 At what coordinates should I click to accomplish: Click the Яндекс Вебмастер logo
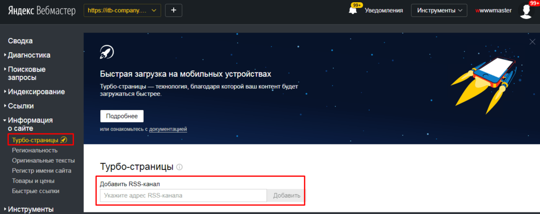tap(42, 11)
